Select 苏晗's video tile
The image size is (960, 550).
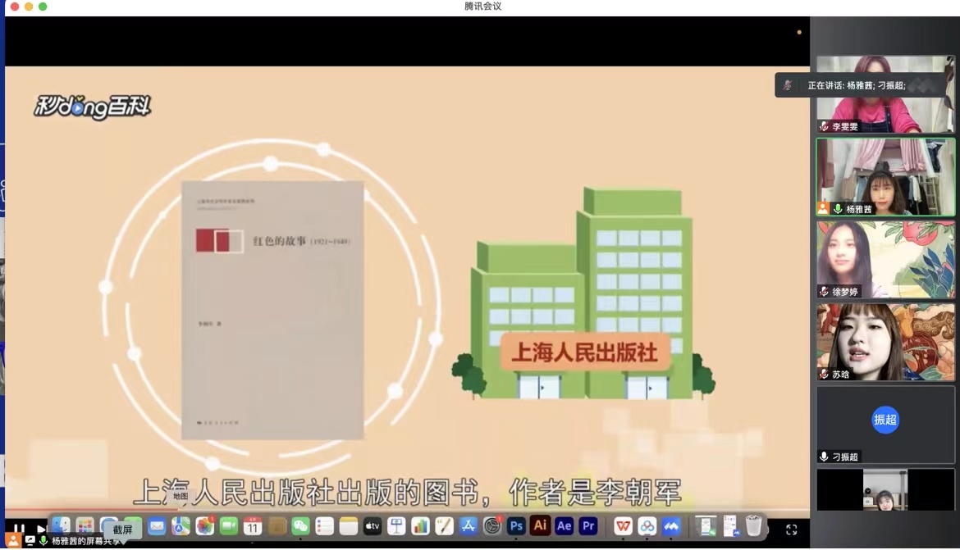[885, 342]
